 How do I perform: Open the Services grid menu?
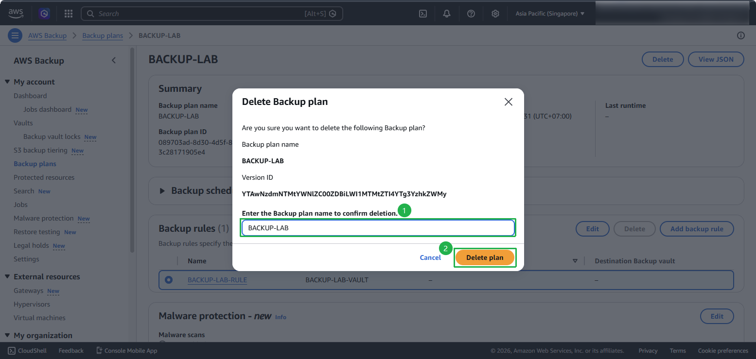(68, 14)
